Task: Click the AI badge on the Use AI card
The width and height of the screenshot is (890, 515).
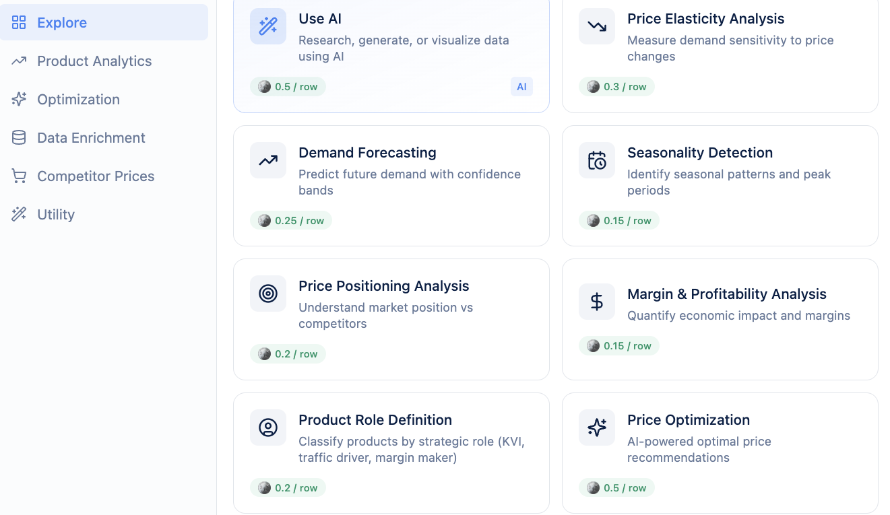Action: tap(521, 86)
